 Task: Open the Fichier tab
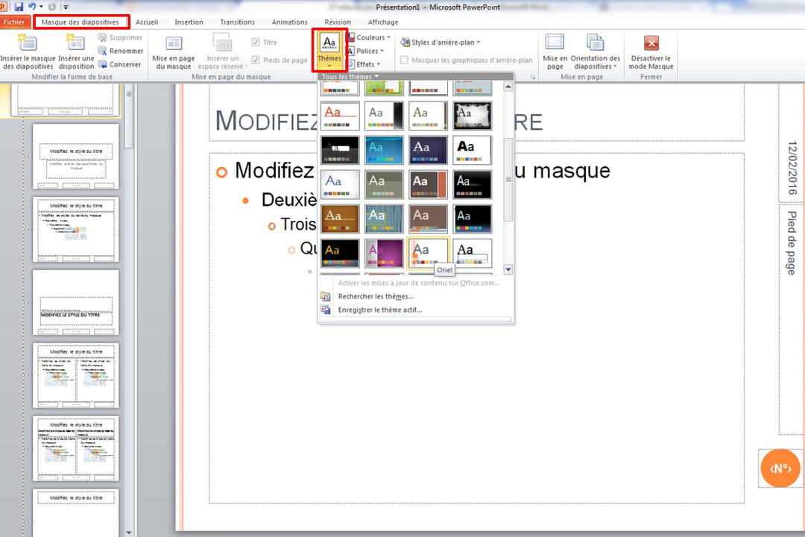coord(14,22)
